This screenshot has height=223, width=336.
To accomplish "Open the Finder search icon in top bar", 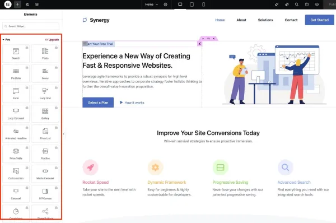I will click(x=297, y=4).
